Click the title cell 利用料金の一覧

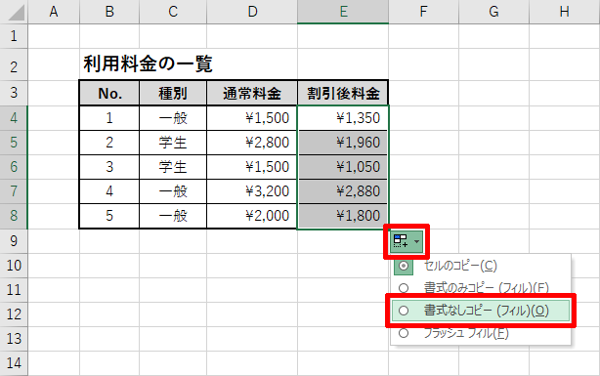149,63
